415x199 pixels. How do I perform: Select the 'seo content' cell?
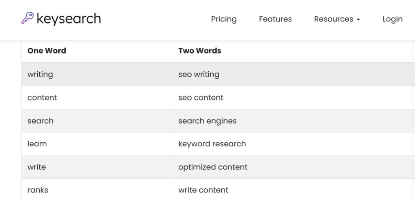pos(292,98)
